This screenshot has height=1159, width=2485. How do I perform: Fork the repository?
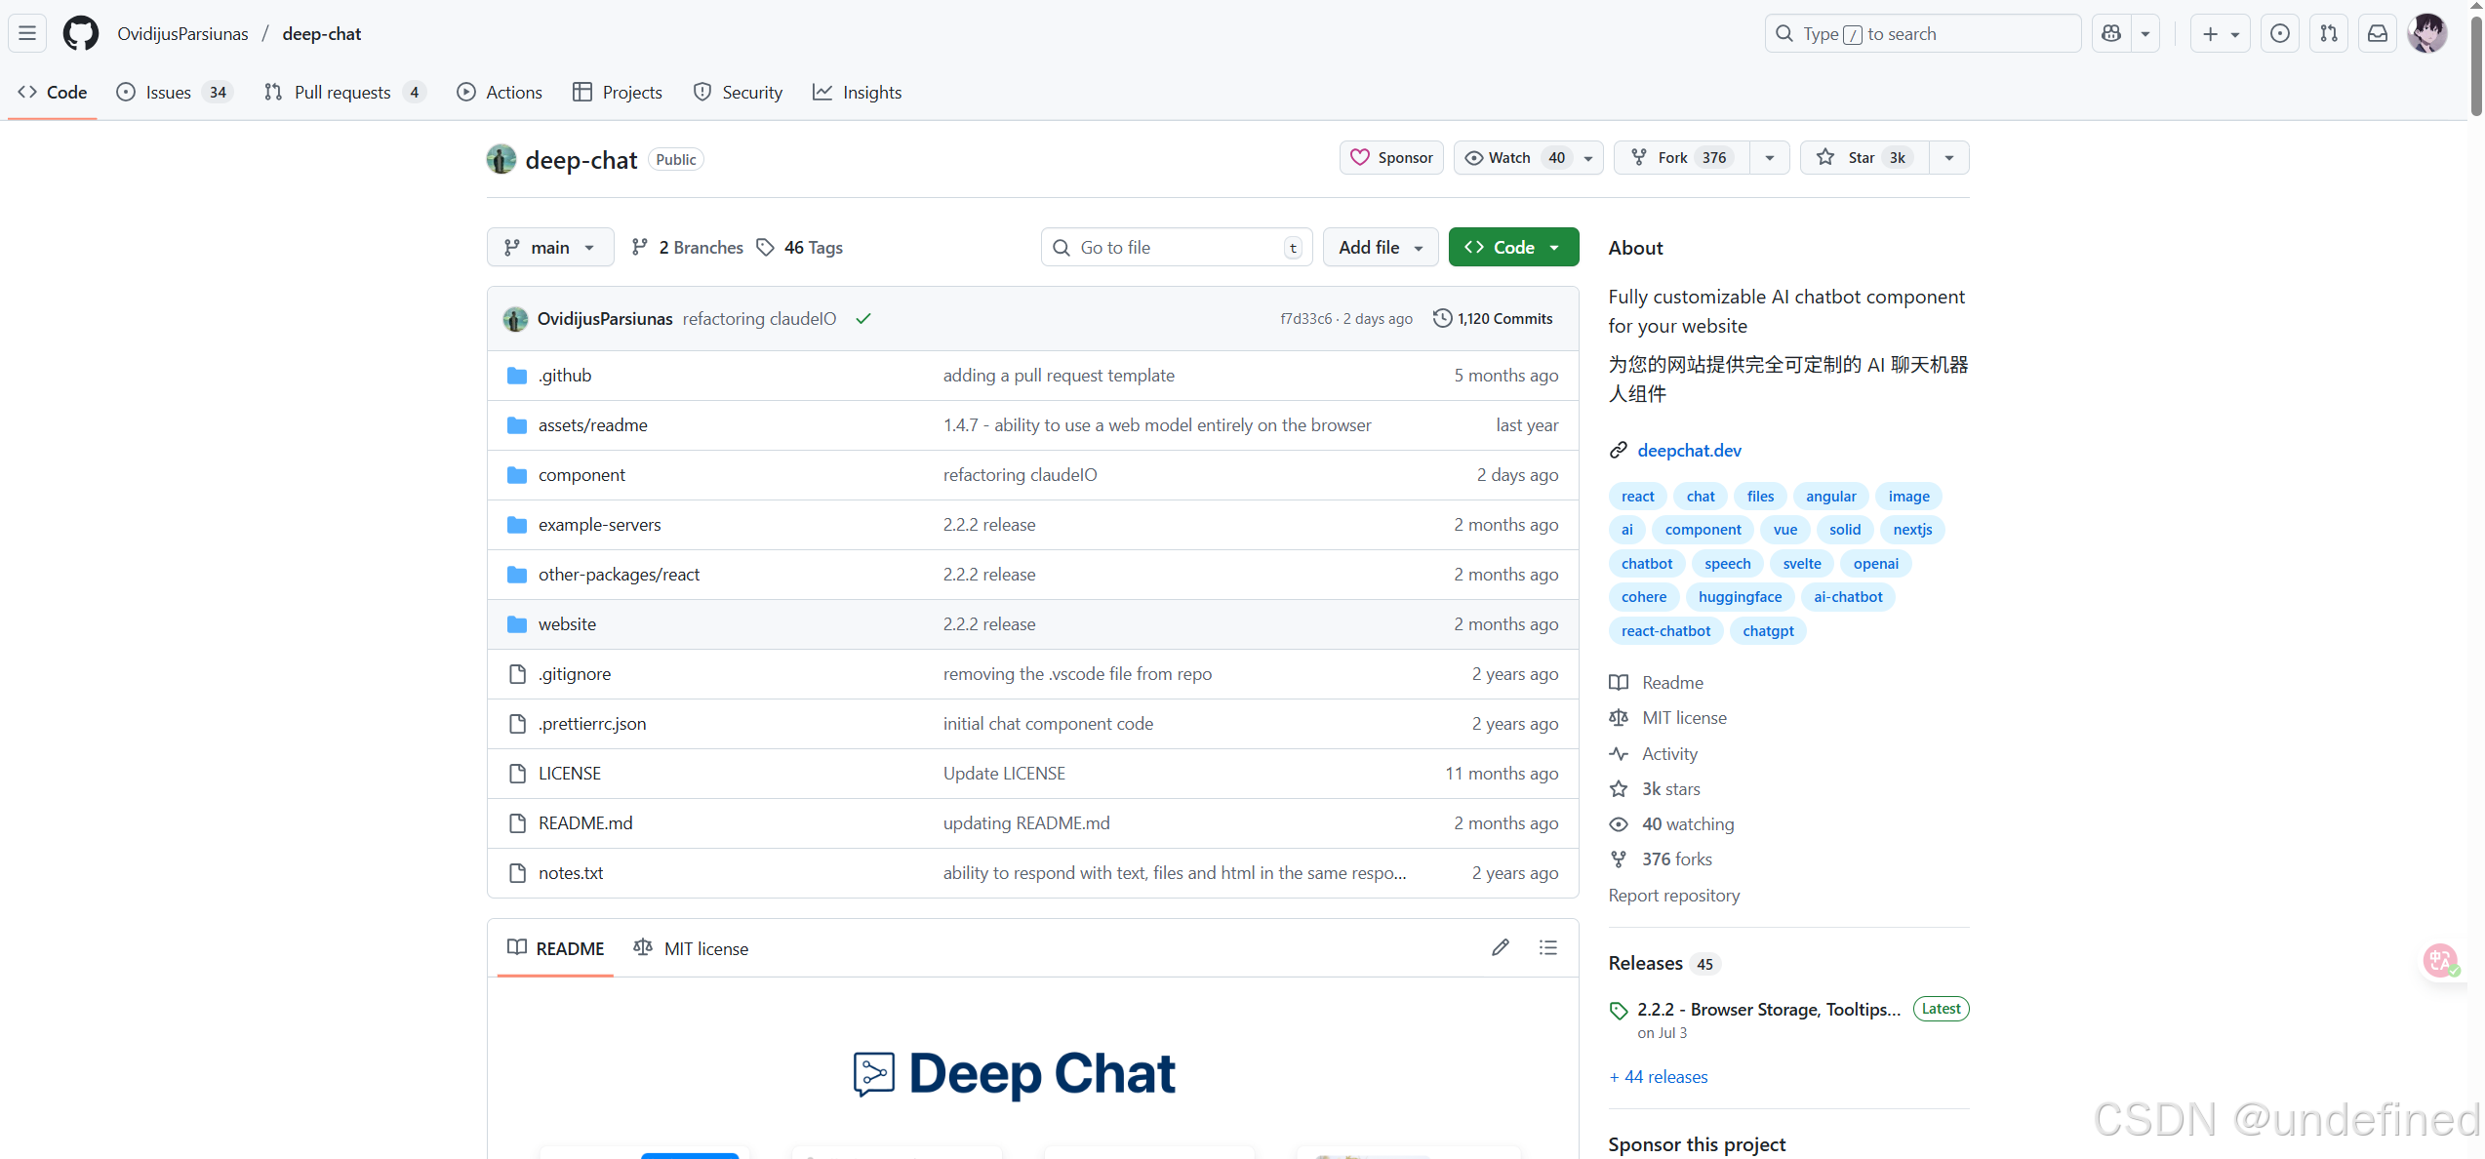[x=1682, y=158]
